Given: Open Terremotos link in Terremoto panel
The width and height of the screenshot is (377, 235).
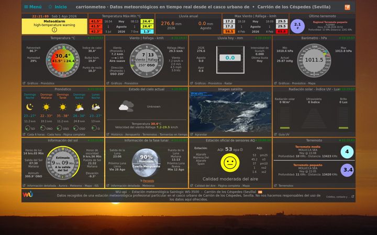Looking at the screenshot, I should click(x=286, y=186).
